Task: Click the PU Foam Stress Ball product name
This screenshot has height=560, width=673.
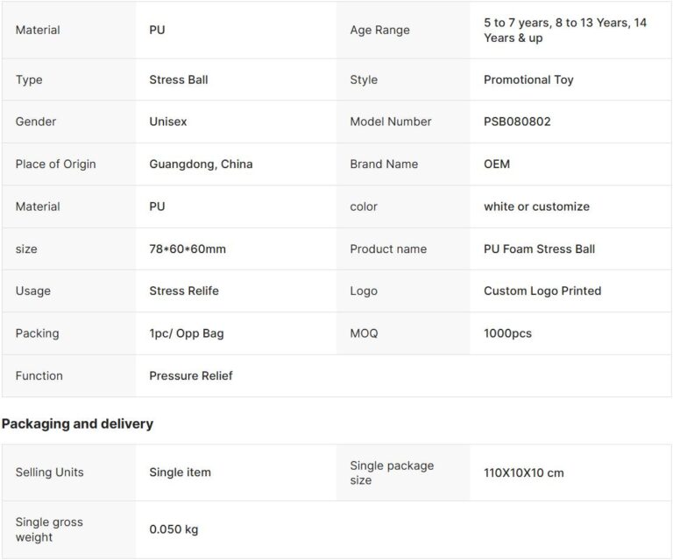Action: click(539, 248)
